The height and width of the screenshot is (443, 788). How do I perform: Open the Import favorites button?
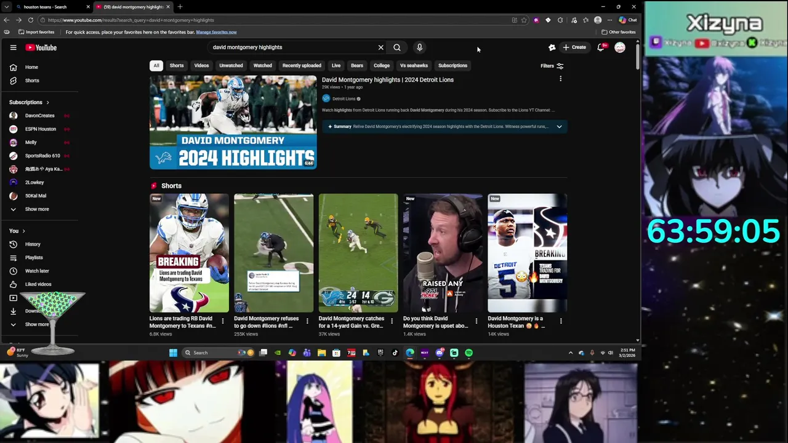tap(36, 32)
